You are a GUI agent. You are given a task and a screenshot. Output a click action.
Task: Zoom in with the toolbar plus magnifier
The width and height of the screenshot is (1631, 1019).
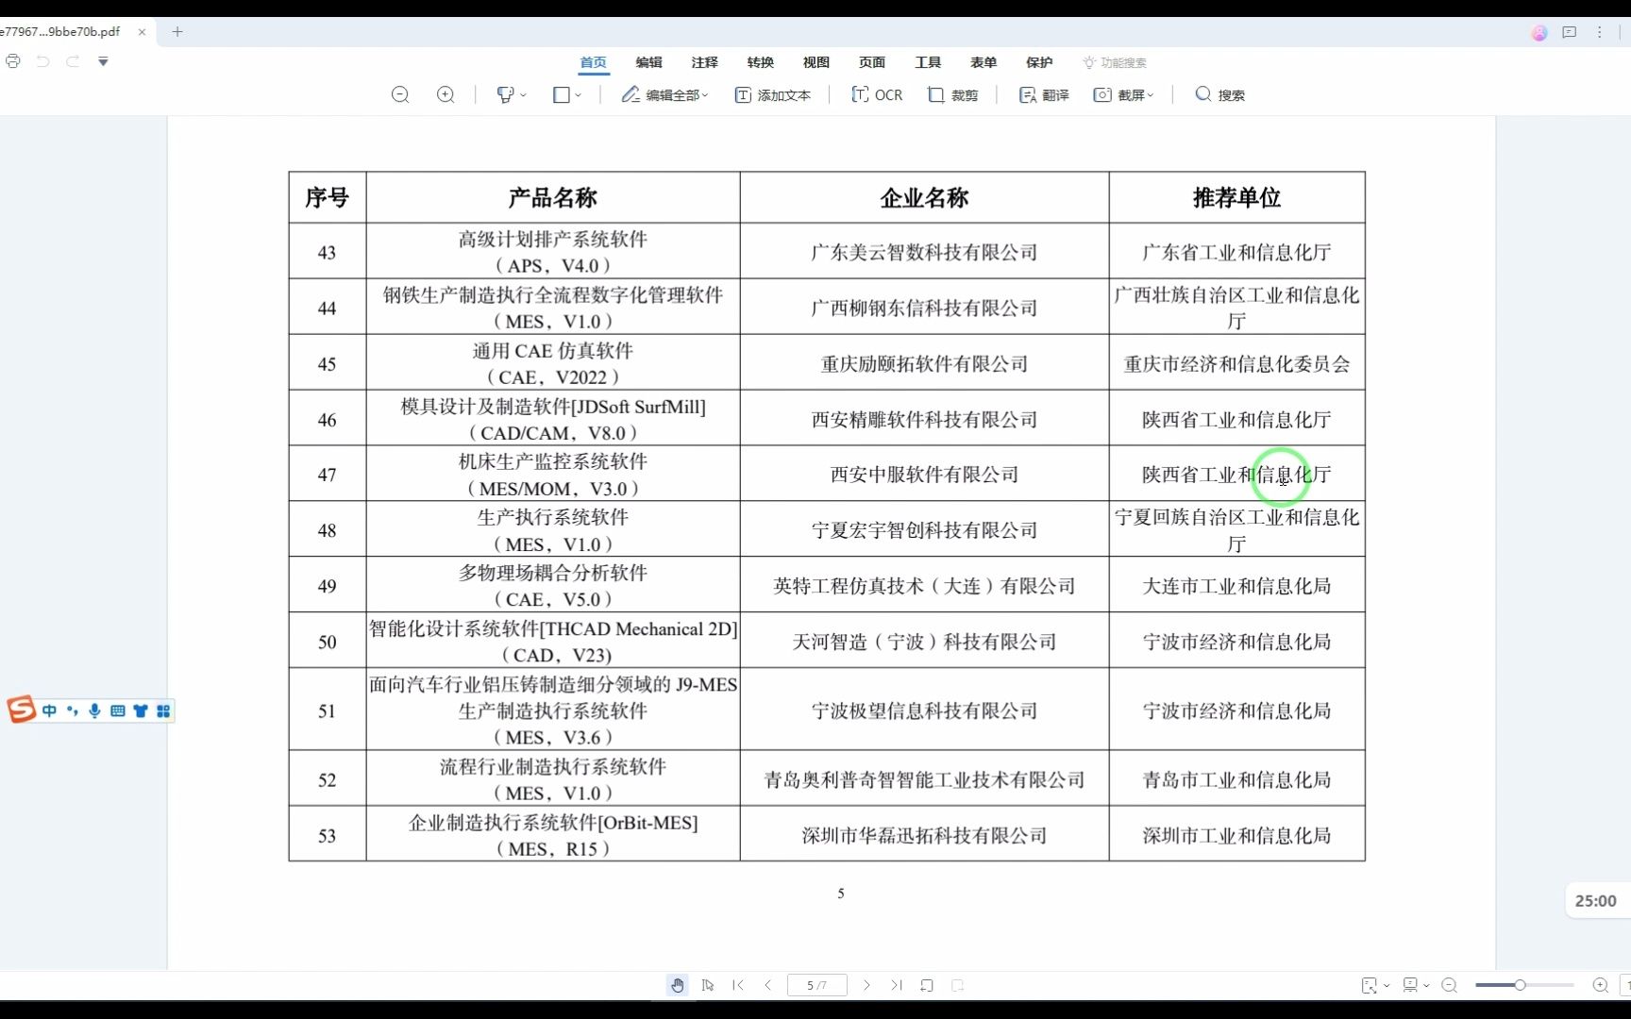click(446, 94)
